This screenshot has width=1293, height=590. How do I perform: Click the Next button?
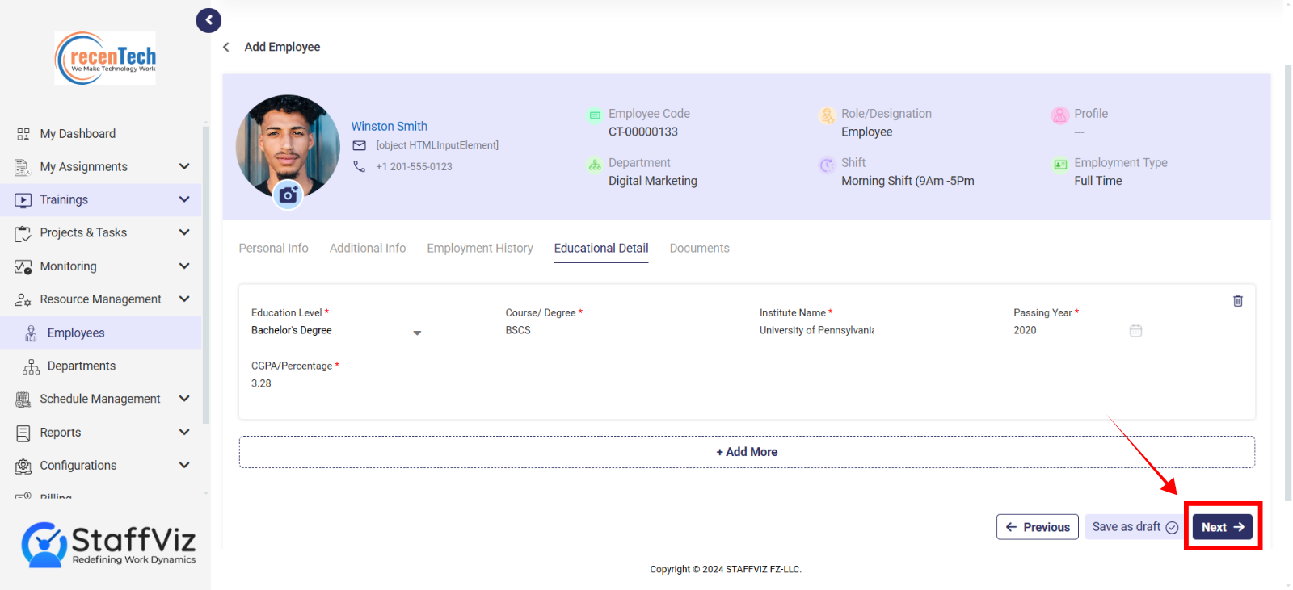click(x=1223, y=527)
